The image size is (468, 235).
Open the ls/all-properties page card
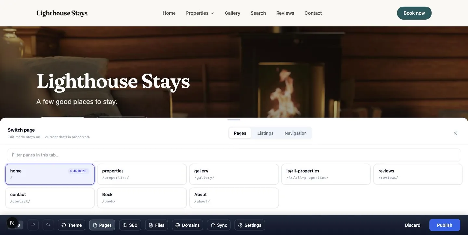(326, 174)
